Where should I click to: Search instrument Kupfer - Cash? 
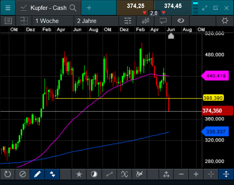(48, 8)
